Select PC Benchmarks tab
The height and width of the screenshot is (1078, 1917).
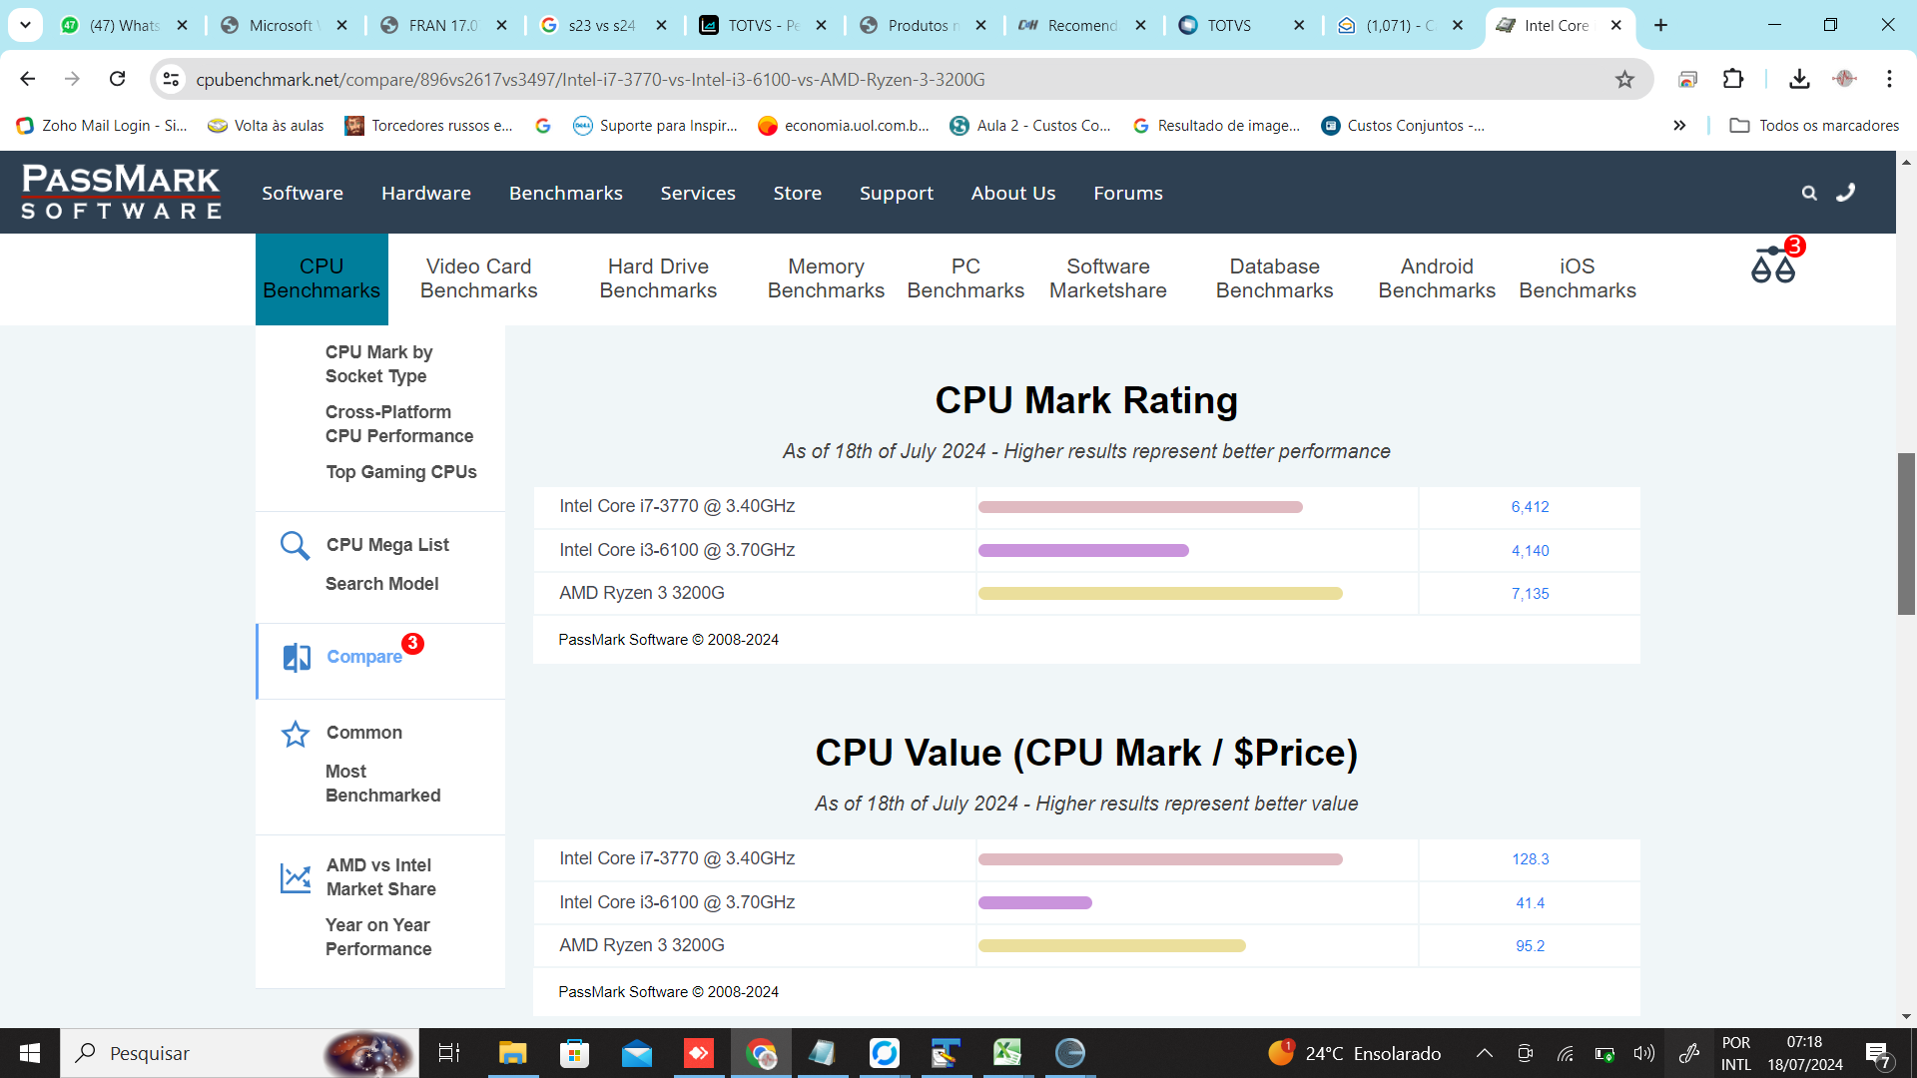click(x=965, y=278)
